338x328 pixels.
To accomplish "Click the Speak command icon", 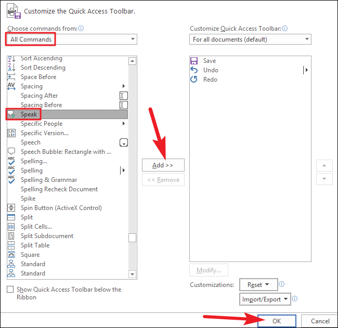I will click(11, 114).
